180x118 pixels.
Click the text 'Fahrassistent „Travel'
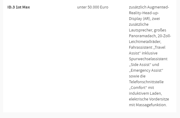pyautogui.click(x=147, y=48)
